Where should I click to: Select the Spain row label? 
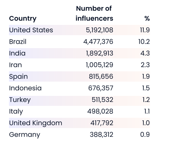coord(18,77)
